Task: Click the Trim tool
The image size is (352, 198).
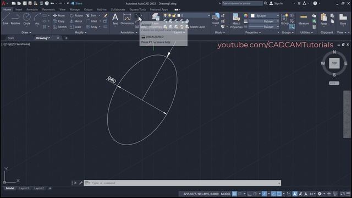Action: [91, 15]
